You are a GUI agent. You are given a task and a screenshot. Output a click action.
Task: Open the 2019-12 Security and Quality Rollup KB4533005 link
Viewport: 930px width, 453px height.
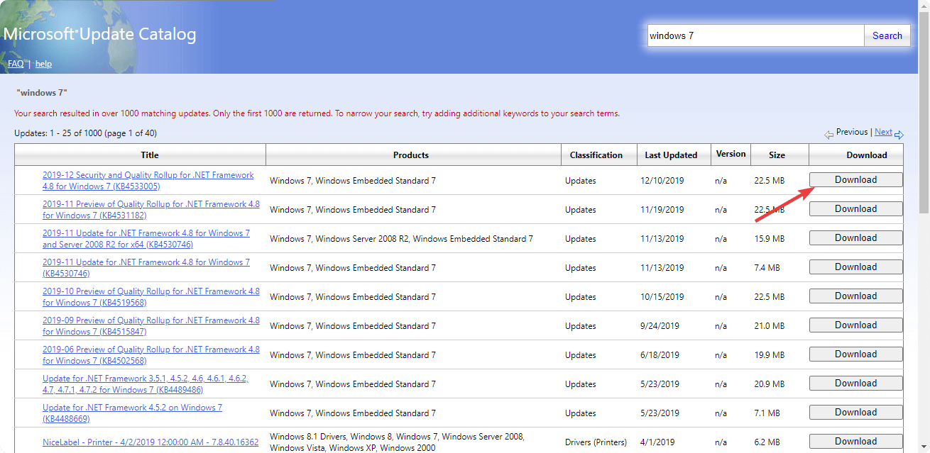pos(148,181)
